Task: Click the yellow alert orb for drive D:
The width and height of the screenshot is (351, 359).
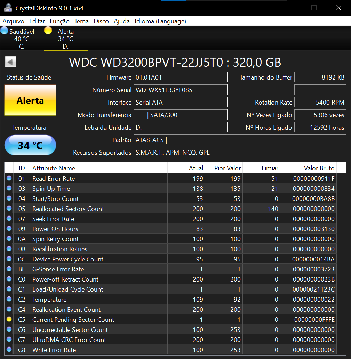Action: point(48,31)
